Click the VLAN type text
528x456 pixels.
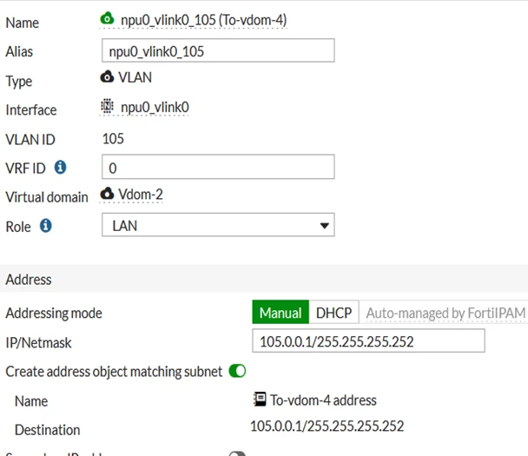tap(135, 77)
